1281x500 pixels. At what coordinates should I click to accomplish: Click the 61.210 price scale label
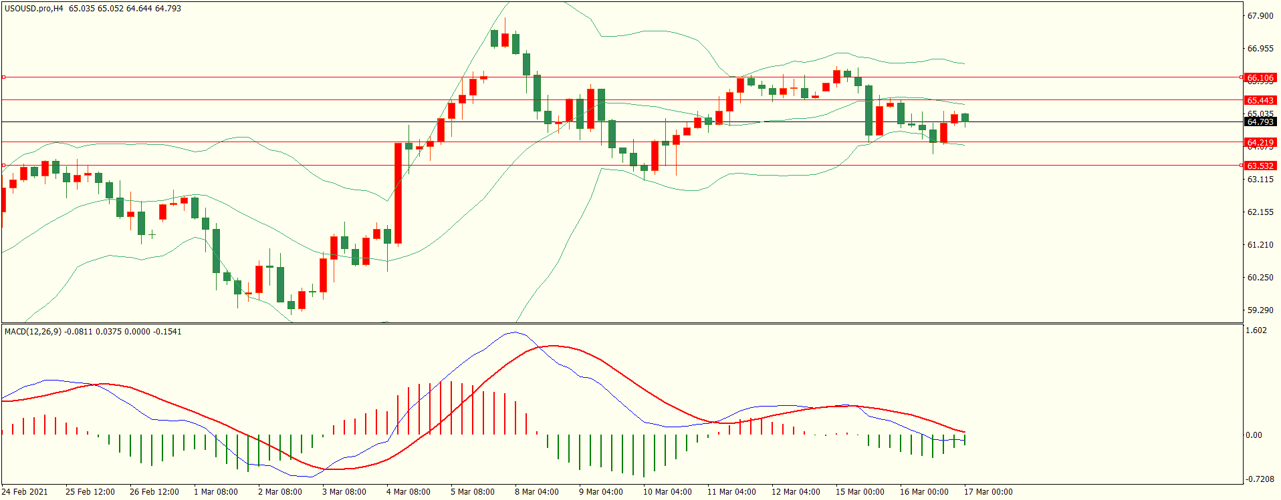[1260, 245]
